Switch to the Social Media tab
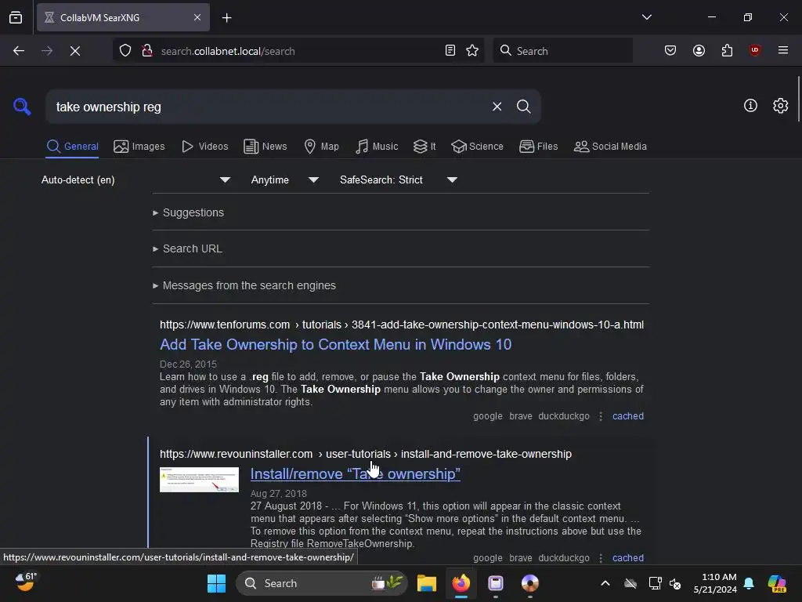The height and width of the screenshot is (602, 802). 610,147
